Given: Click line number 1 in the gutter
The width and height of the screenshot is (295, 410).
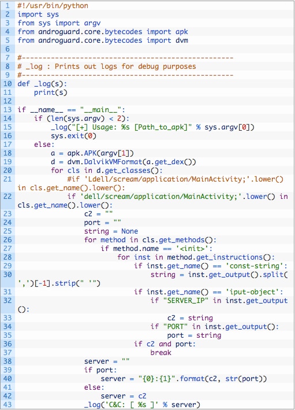Looking at the screenshot, I should pos(8,5).
